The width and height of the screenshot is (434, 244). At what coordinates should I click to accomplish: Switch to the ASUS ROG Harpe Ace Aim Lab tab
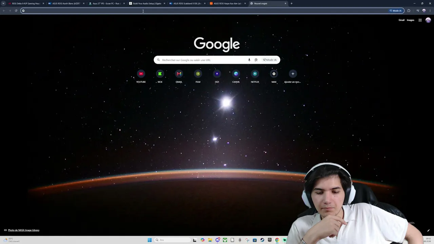[228, 3]
